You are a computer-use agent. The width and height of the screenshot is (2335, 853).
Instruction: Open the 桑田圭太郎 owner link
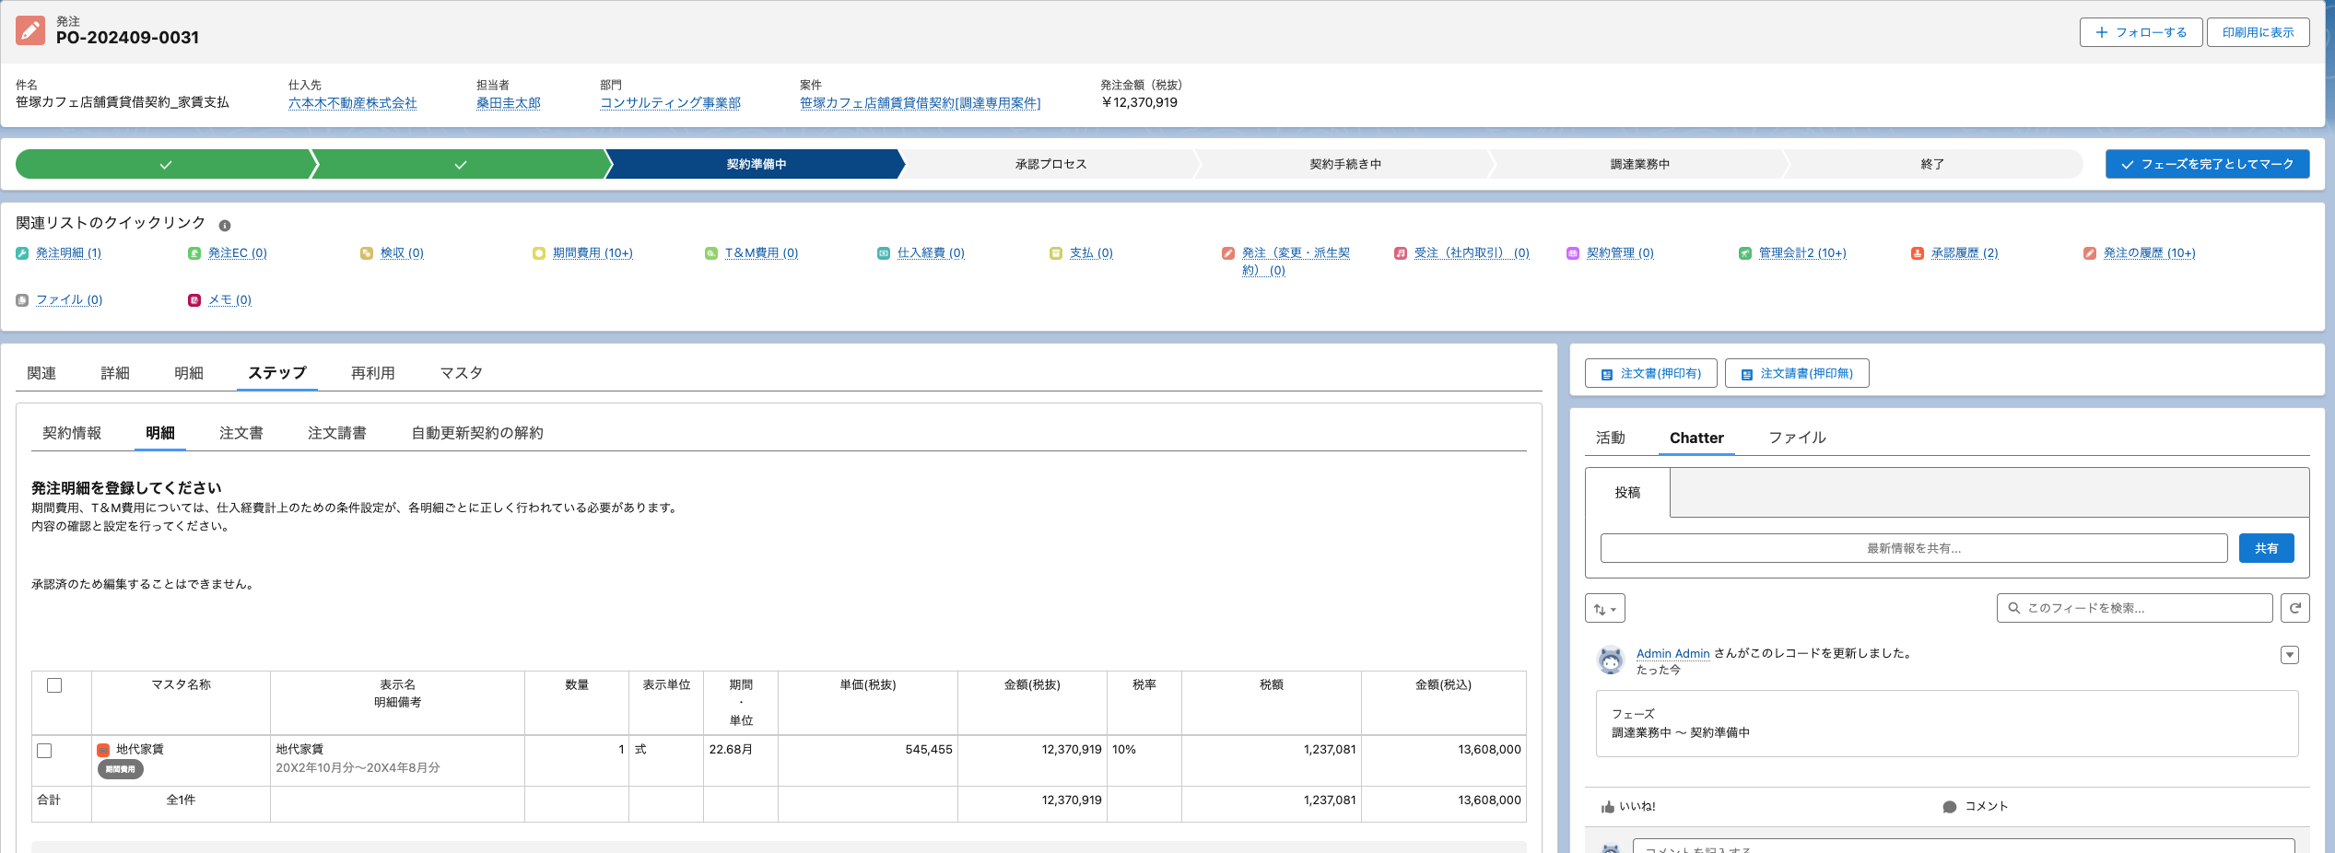coord(509,103)
